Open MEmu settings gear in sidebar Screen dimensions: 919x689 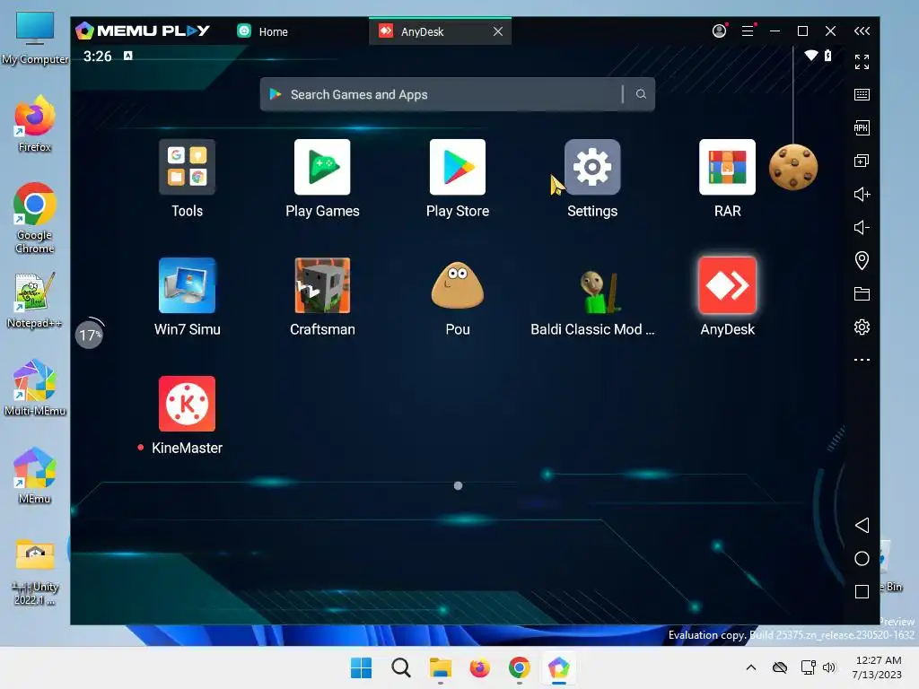pyautogui.click(x=862, y=327)
